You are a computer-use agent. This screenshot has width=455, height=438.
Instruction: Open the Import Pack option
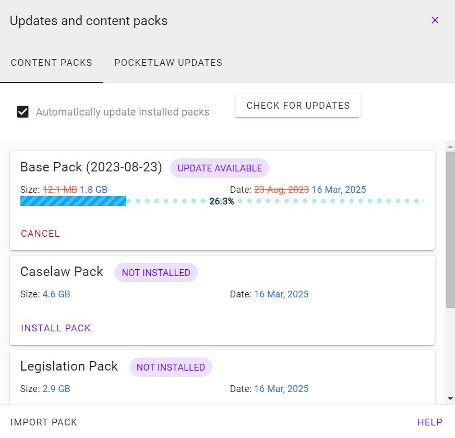[x=44, y=422]
